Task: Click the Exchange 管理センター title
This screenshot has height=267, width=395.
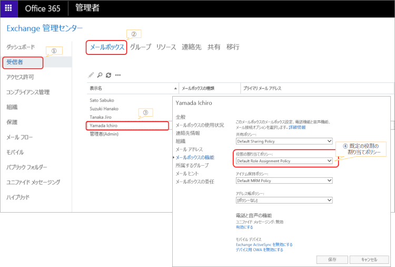Action: (45, 28)
